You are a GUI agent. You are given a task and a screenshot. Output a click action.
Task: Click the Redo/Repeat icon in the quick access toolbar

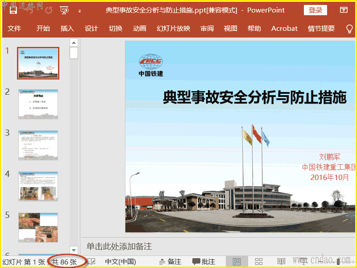(49, 10)
